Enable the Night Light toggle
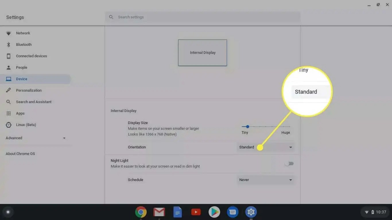The height and width of the screenshot is (220, 392). point(289,164)
